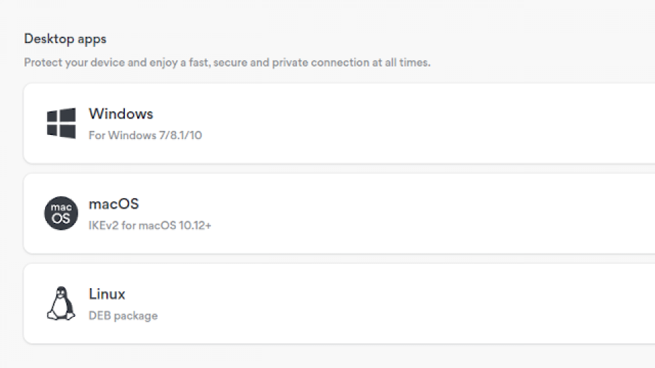Click the Linux penguin icon
The image size is (655, 368).
click(x=61, y=303)
